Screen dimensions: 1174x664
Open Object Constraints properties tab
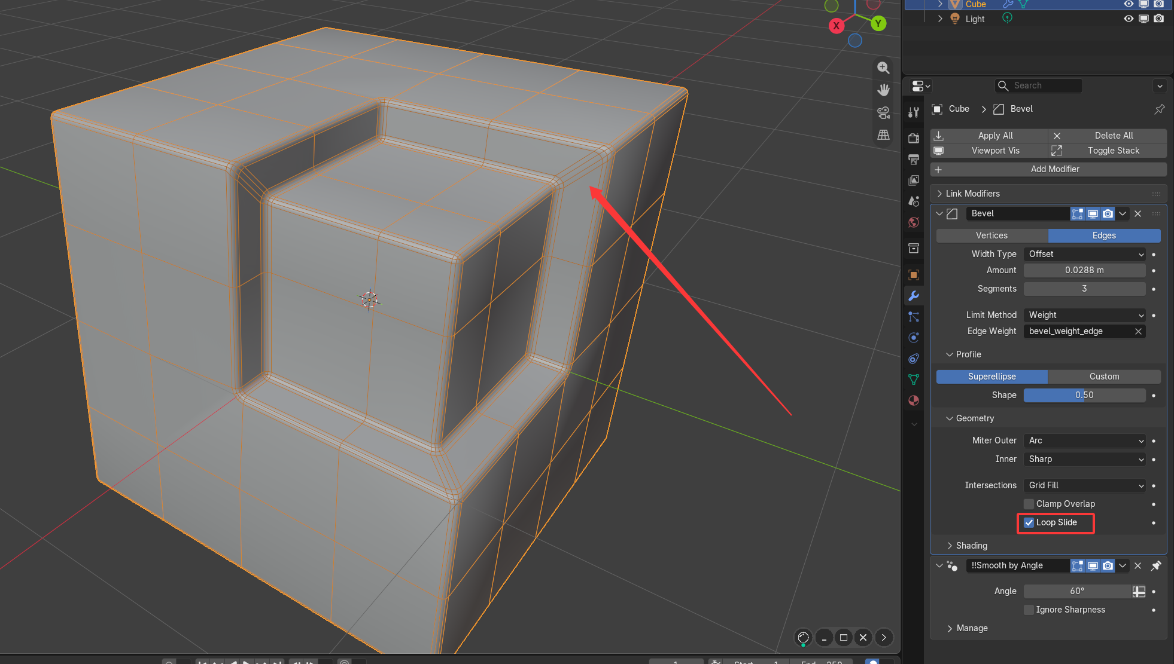click(x=914, y=359)
